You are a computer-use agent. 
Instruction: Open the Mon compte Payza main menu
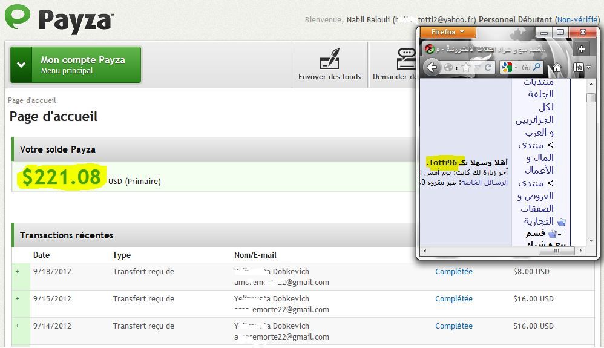tap(76, 65)
